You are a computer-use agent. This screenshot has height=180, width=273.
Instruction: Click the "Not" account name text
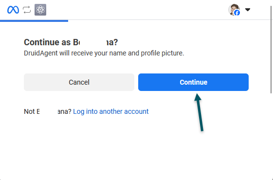[x=48, y=111]
